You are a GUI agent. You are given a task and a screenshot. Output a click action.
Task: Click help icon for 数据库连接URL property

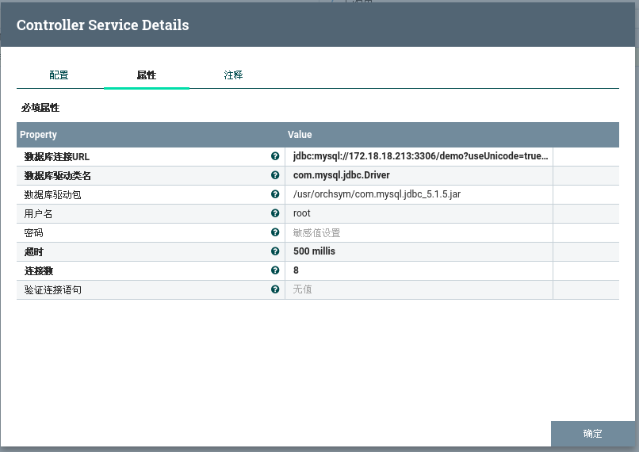click(275, 156)
